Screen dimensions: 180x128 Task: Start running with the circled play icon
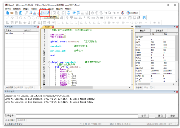pyautogui.click(x=97, y=13)
